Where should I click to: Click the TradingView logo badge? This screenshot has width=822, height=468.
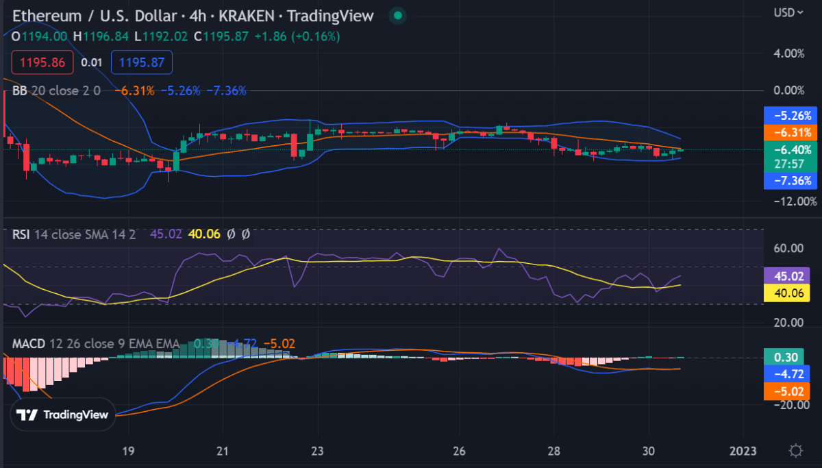[63, 415]
